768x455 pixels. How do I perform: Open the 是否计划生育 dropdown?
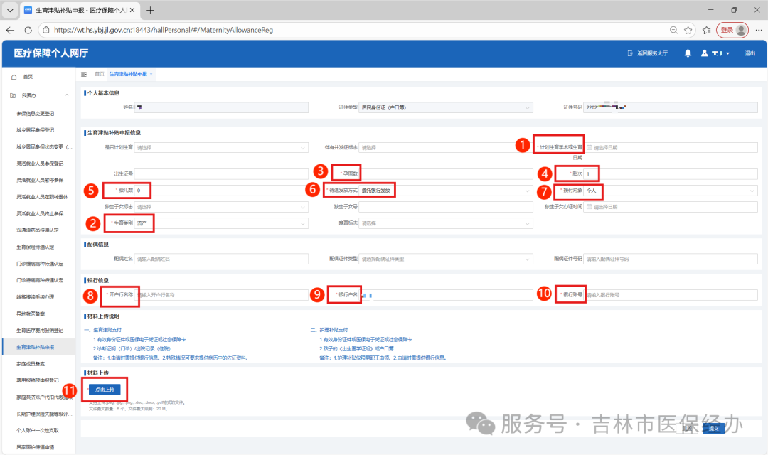(221, 147)
